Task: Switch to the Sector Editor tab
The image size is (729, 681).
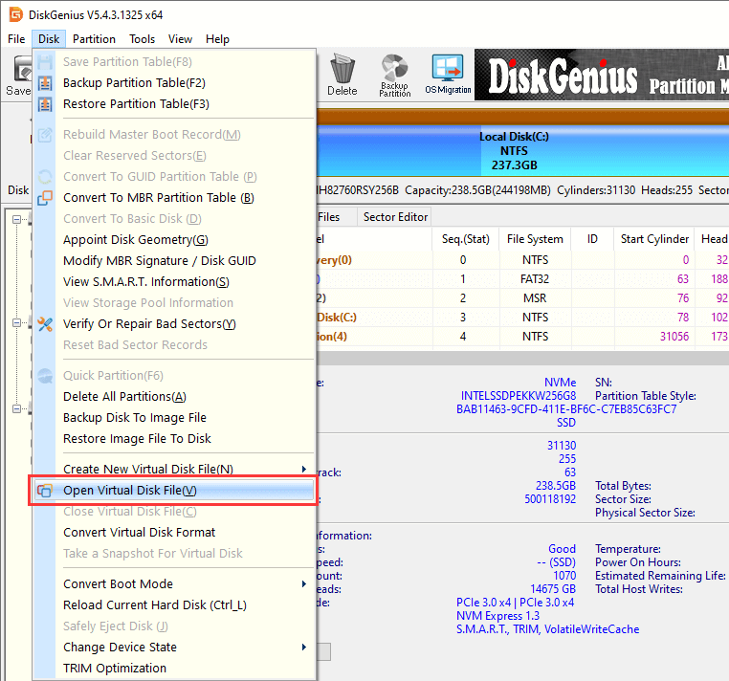Action: pos(395,217)
